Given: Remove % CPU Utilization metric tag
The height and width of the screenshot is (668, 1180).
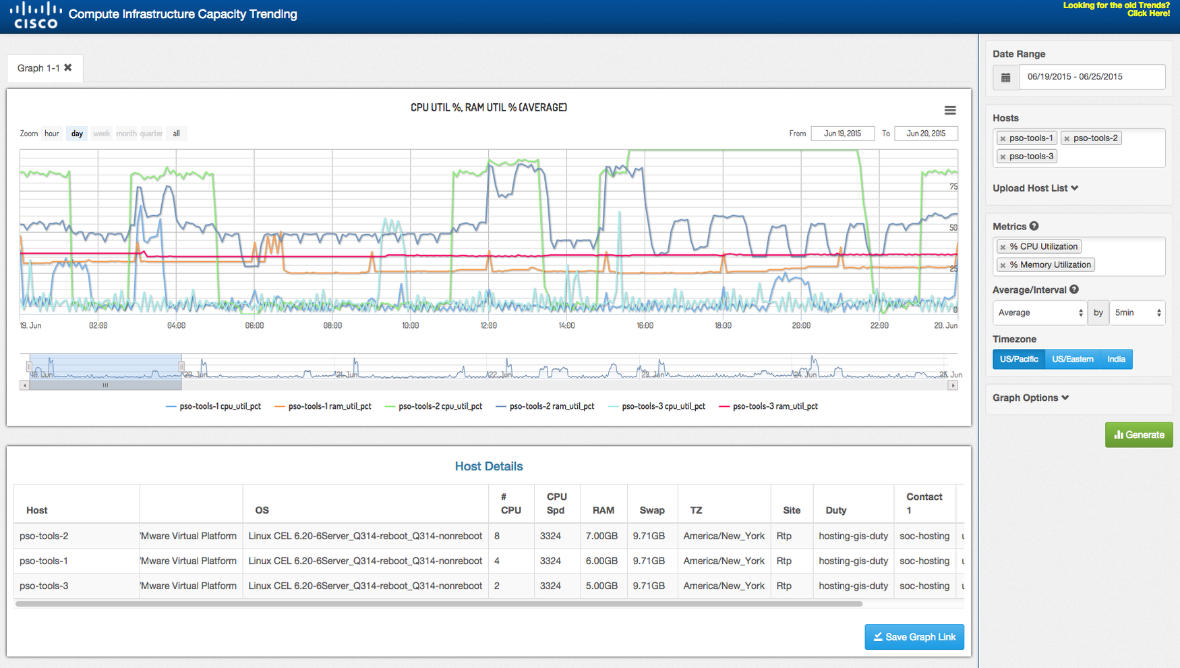Looking at the screenshot, I should click(x=1003, y=247).
